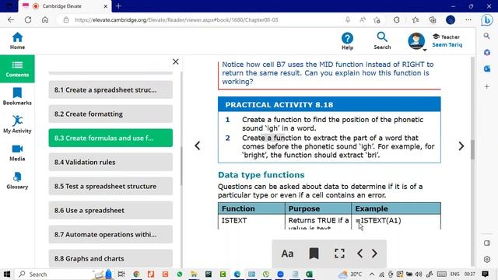Open section 8.8 Graphs and charts

click(110, 259)
